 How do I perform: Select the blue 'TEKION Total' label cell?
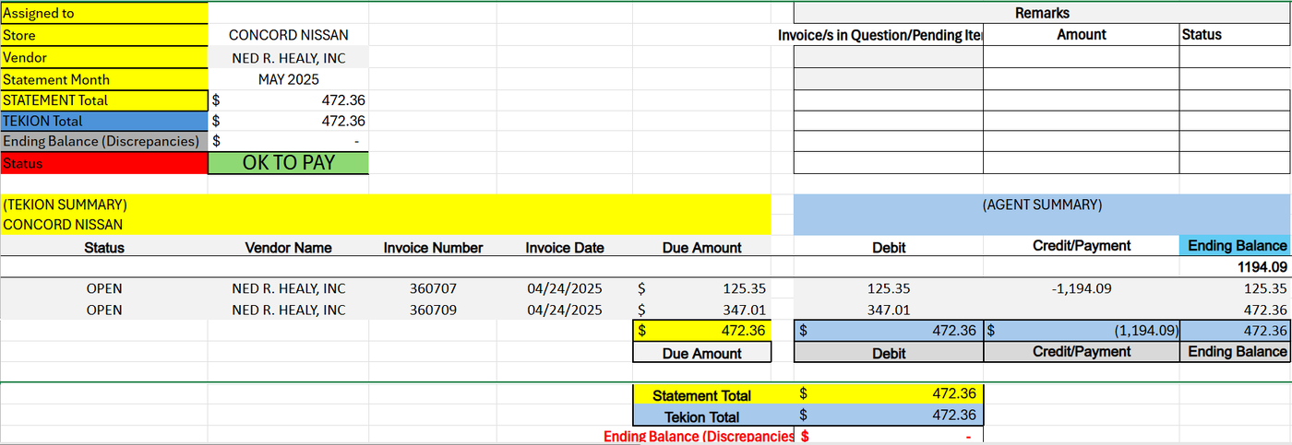click(x=104, y=121)
